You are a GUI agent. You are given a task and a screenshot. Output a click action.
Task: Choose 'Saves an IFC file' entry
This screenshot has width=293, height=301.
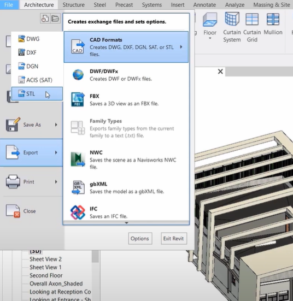[x=108, y=216]
